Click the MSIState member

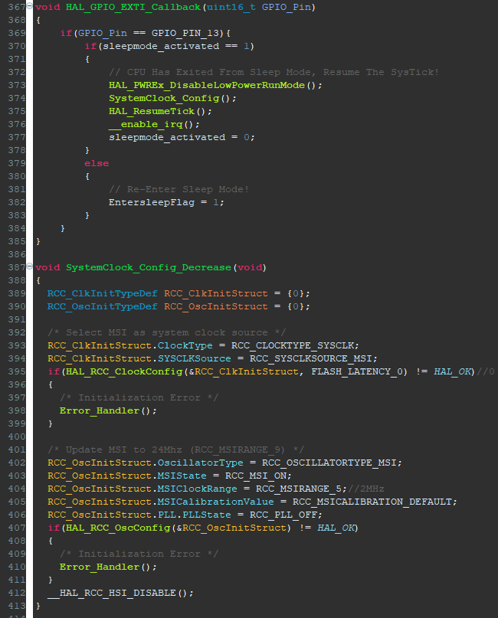[182, 476]
